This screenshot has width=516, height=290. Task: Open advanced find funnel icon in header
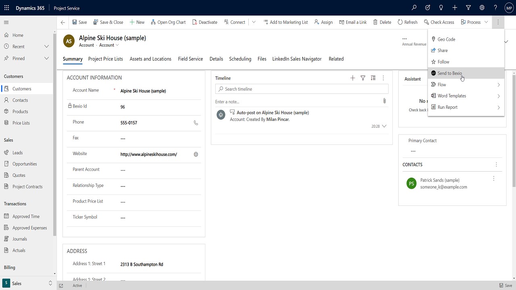[468, 8]
